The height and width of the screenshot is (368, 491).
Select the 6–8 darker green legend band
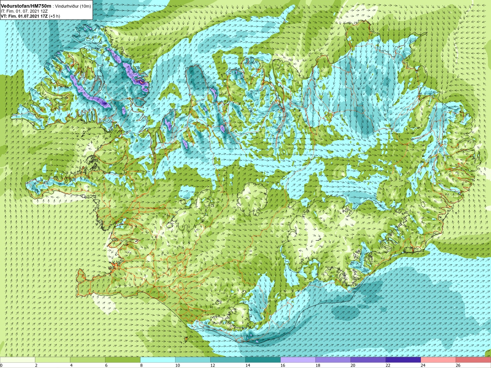click(x=123, y=360)
